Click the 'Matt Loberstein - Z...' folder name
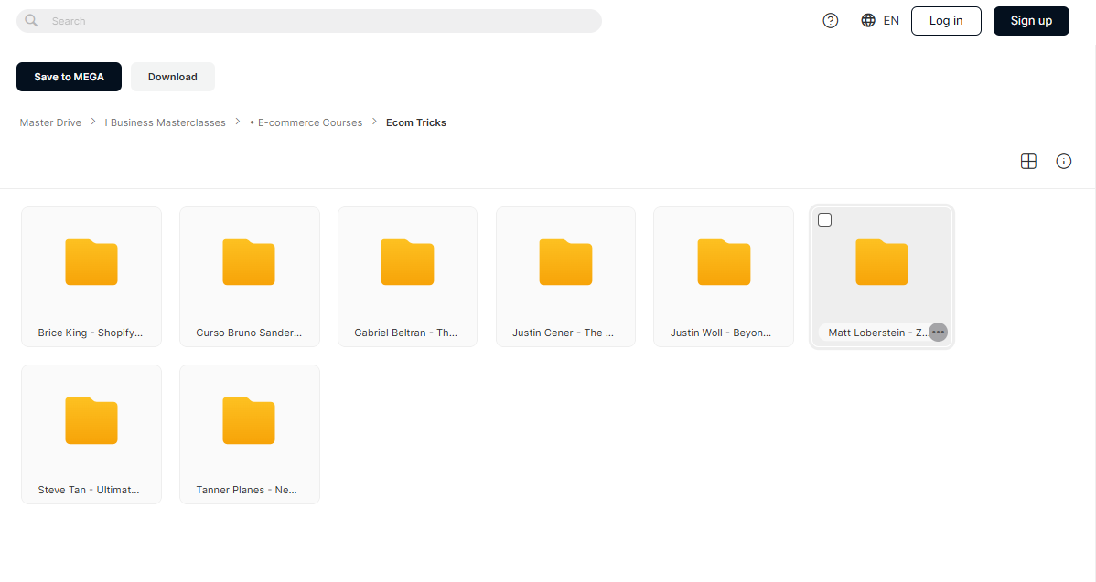The image size is (1096, 582). tap(878, 333)
